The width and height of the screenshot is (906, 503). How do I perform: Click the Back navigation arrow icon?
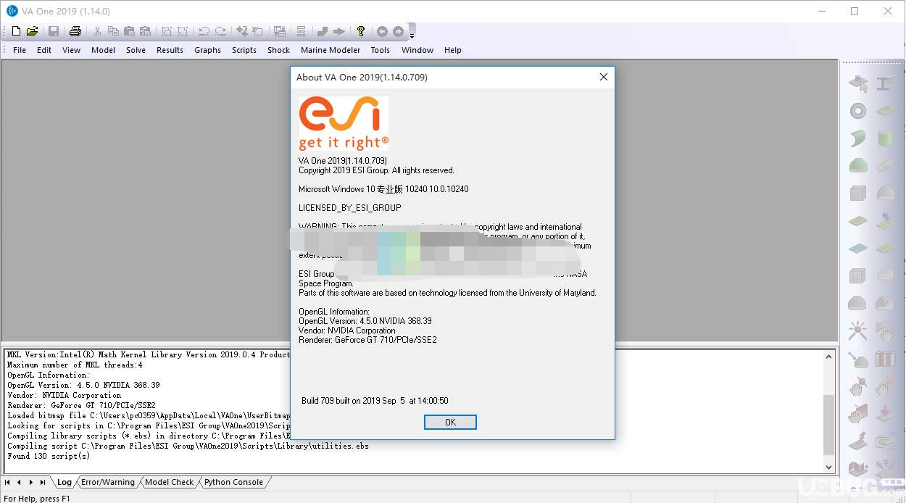pos(382,31)
